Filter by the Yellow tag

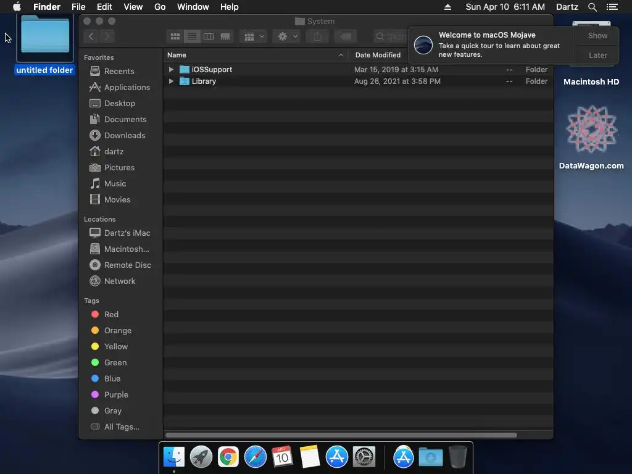116,347
